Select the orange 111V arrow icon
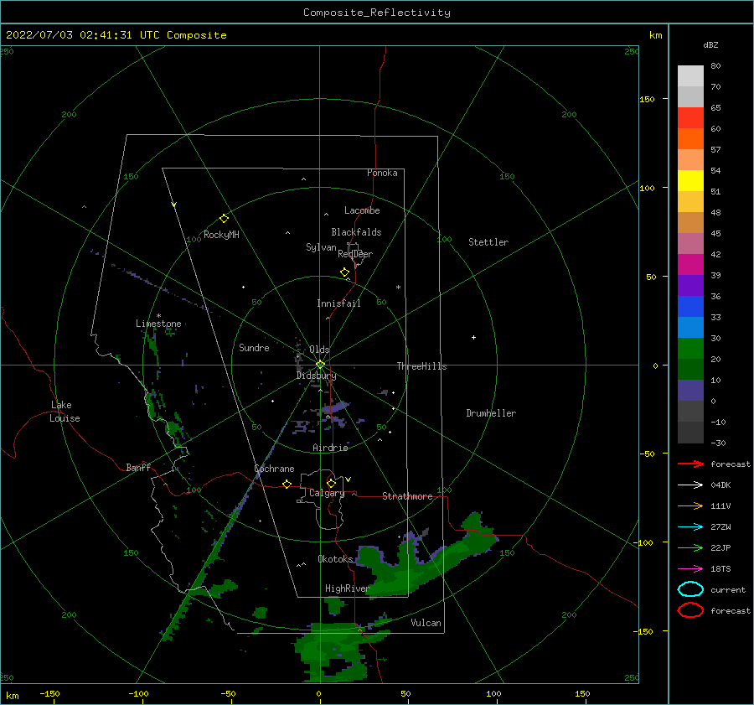 (x=690, y=505)
